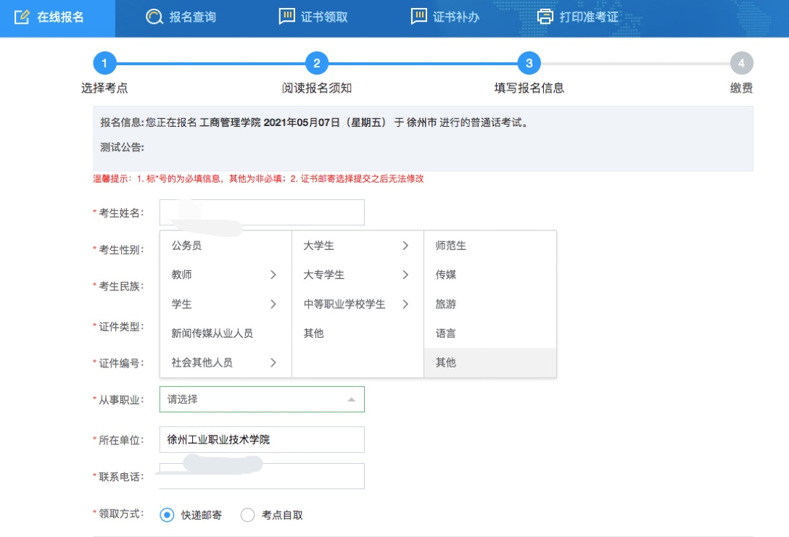This screenshot has width=789, height=537.
Task: Click the 所在单位 input field
Action: (262, 439)
